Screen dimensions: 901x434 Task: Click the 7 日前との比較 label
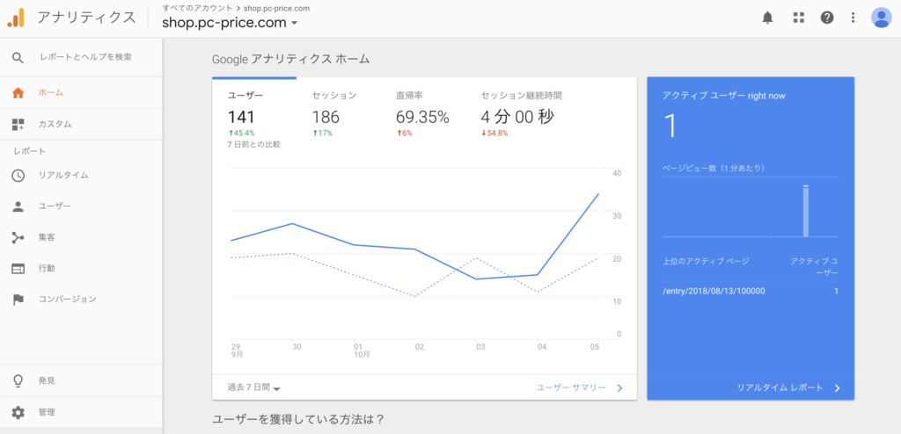coord(254,145)
